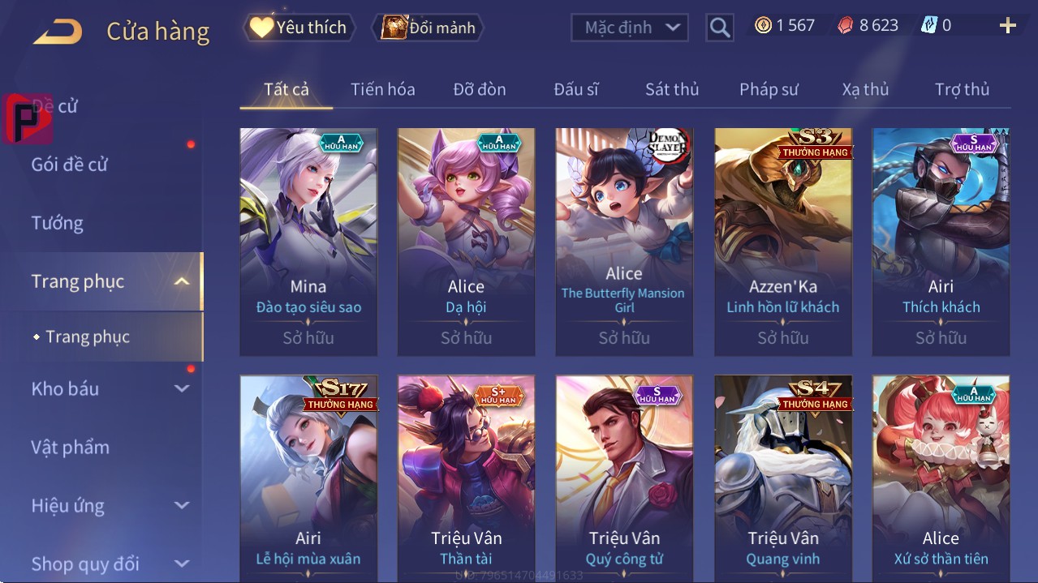Expand the Hiệu ứng section
The image size is (1038, 583).
click(x=182, y=505)
